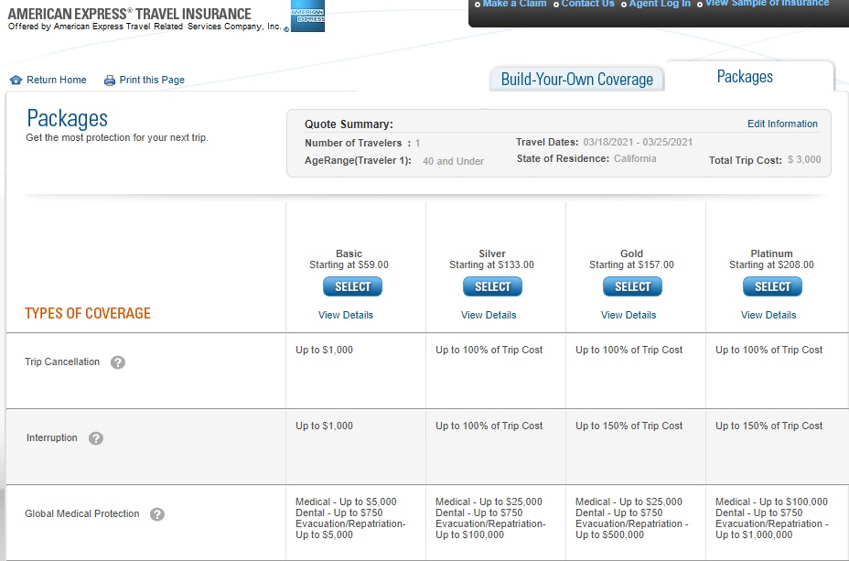The width and height of the screenshot is (849, 561).
Task: Select the Basic package
Action: (352, 286)
